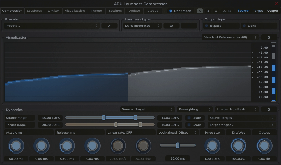Enable Delta output type
Screen dimensions: 281x165
[259, 26]
